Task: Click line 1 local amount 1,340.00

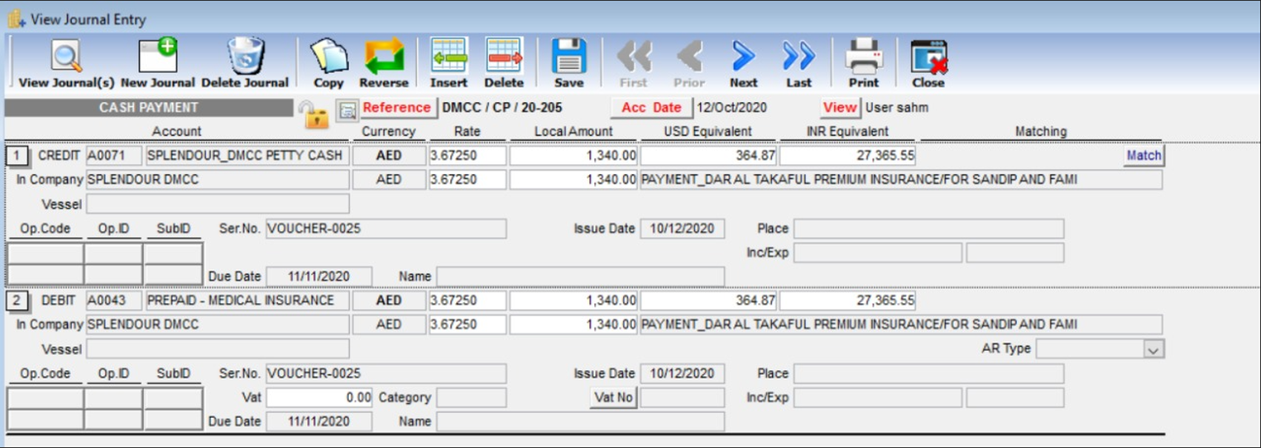Action: [x=573, y=156]
